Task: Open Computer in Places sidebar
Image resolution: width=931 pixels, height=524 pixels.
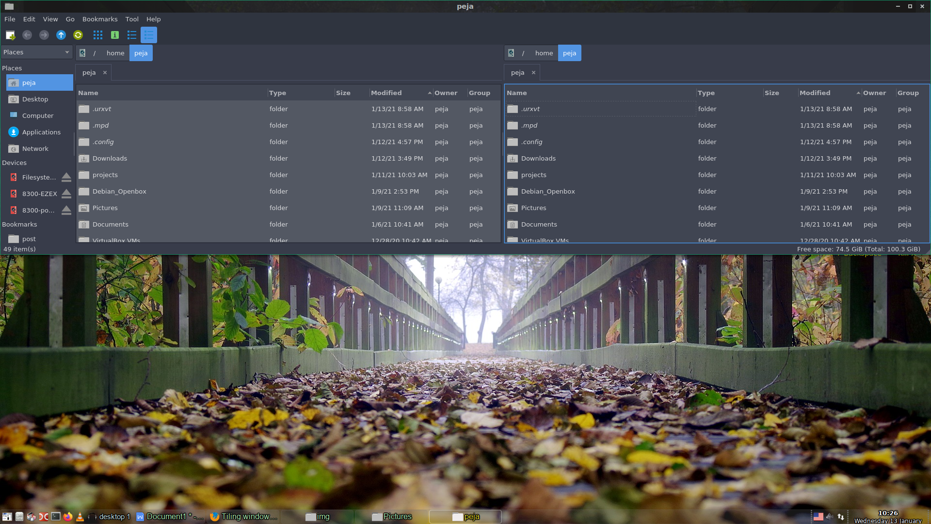Action: (39, 115)
